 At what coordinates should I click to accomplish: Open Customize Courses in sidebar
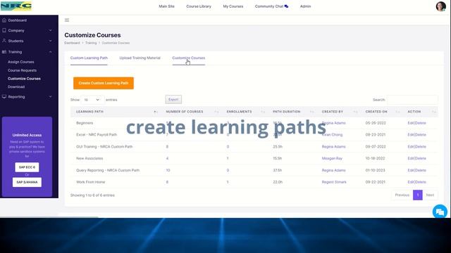coord(24,79)
